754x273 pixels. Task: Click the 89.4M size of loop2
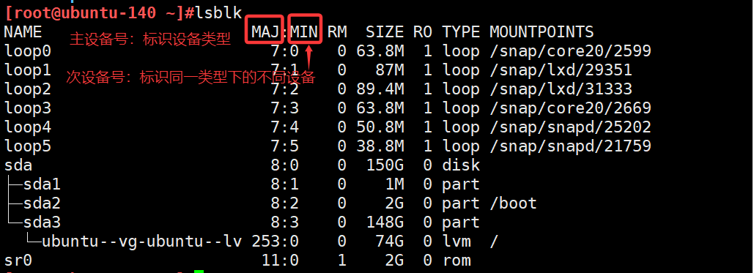pyautogui.click(x=380, y=89)
